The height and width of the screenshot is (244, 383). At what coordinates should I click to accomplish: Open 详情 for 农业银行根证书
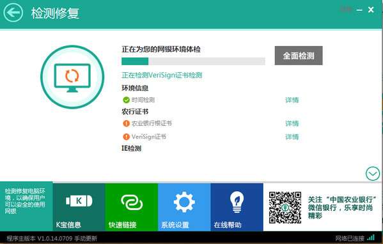292,123
